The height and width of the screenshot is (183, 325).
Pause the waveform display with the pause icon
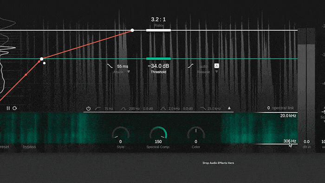point(8,108)
